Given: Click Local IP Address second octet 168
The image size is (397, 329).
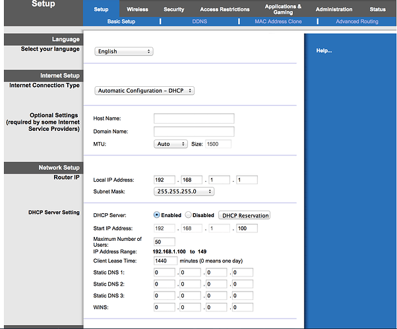Looking at the screenshot, I should 192,180.
